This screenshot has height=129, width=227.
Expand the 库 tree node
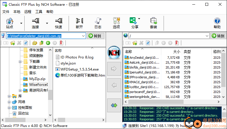click(9, 96)
